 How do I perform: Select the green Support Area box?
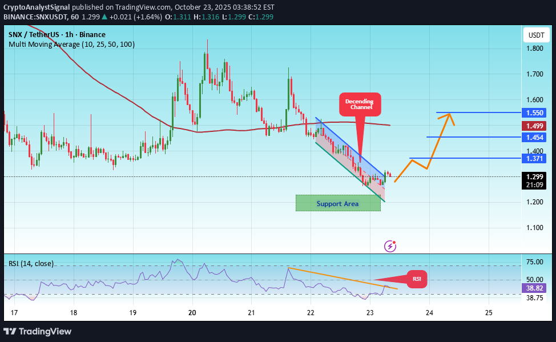point(338,203)
